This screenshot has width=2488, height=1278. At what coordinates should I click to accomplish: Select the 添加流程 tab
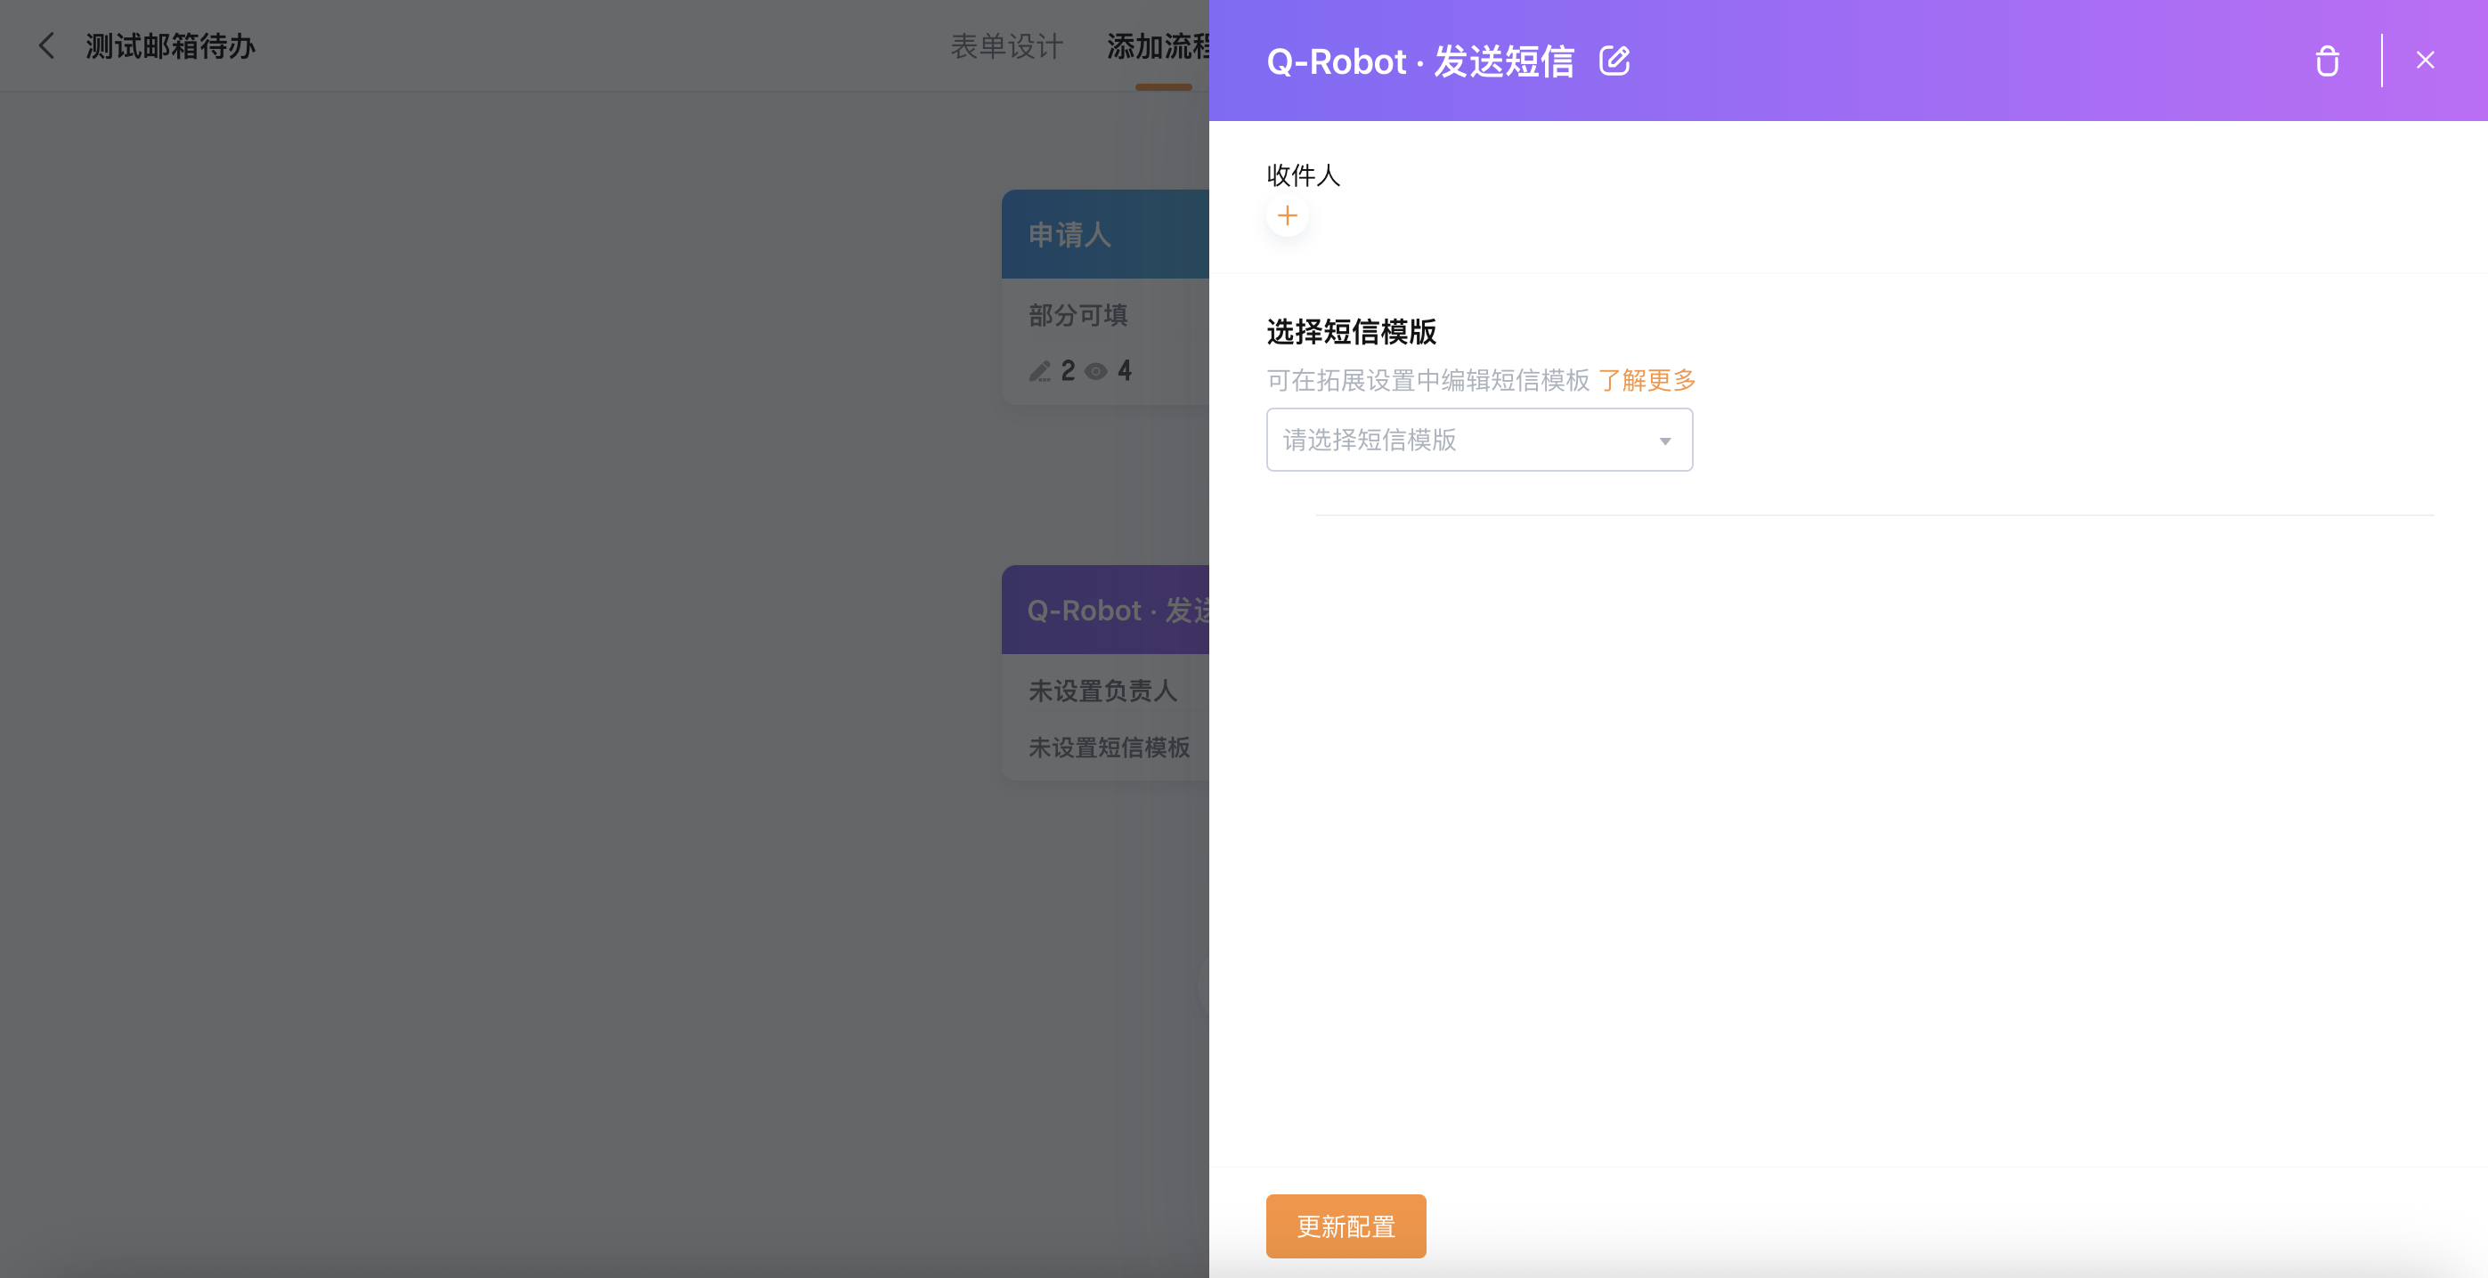click(1158, 46)
